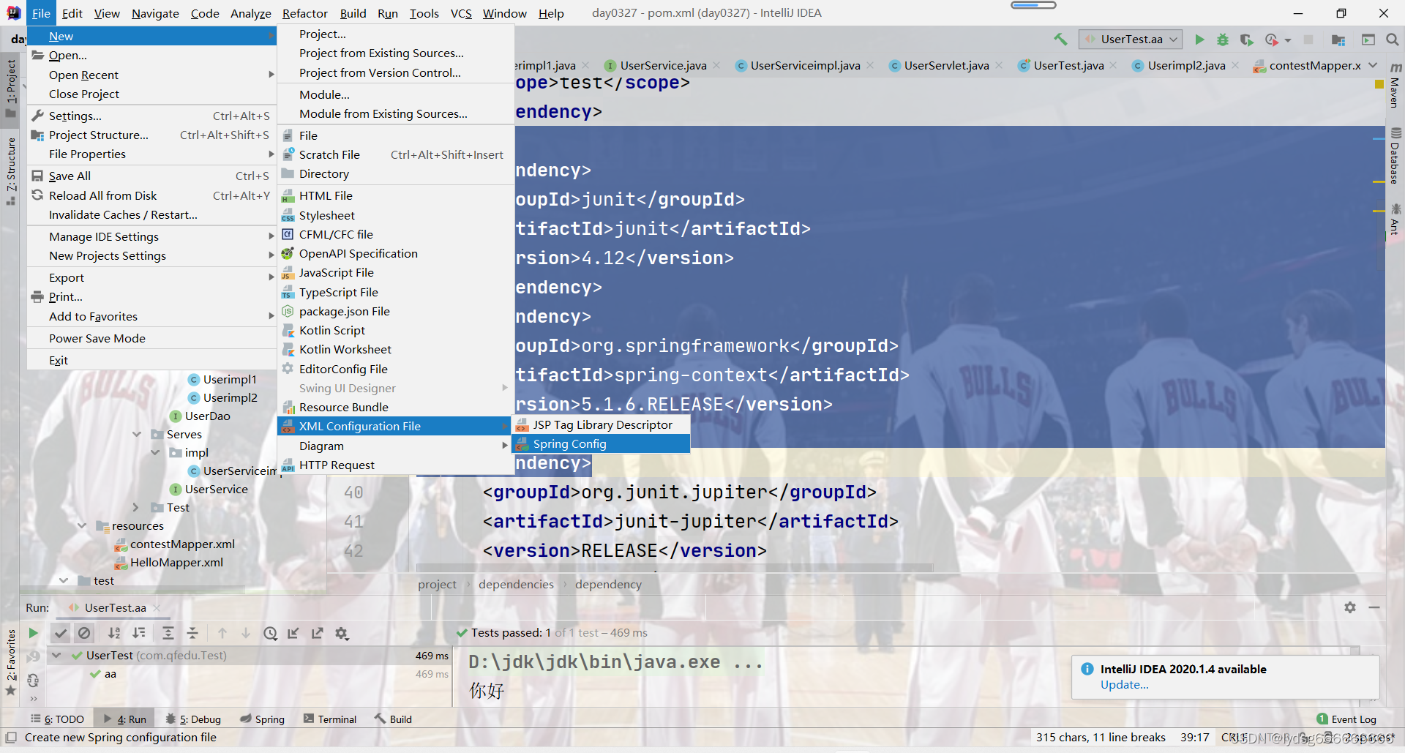This screenshot has width=1405, height=753.
Task: Open the Spring tool window
Action: point(263,719)
